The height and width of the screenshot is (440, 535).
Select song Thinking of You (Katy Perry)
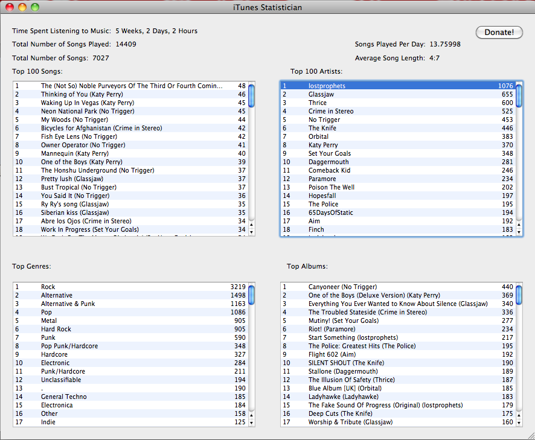coord(130,95)
